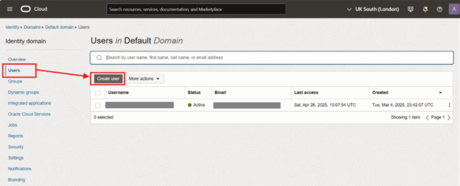Open Notifications in the sidebar

(20, 169)
